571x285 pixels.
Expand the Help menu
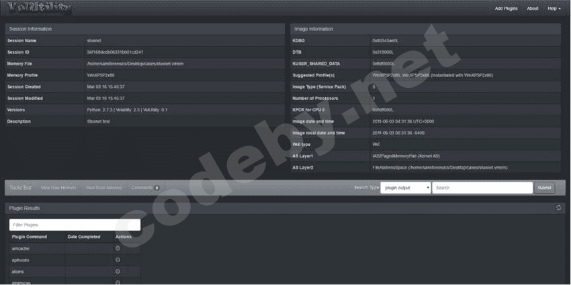tap(554, 8)
